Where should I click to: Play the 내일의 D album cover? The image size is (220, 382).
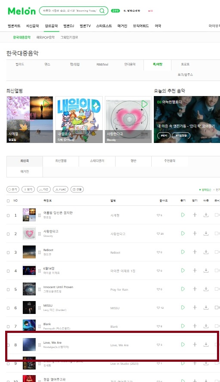(x=95, y=105)
